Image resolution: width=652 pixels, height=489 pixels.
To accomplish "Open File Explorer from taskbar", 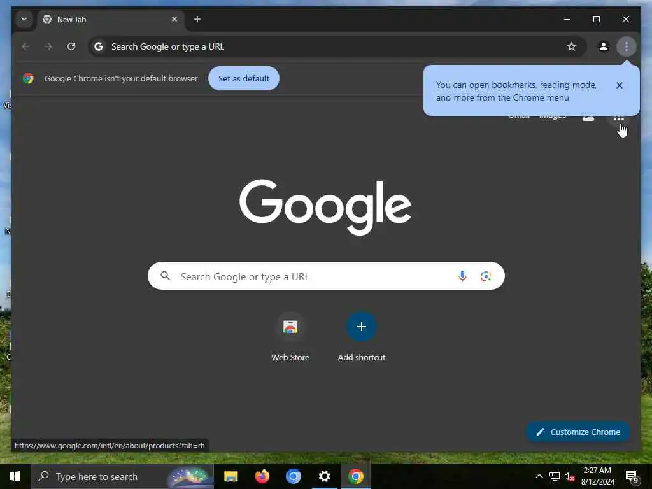I will click(x=230, y=476).
